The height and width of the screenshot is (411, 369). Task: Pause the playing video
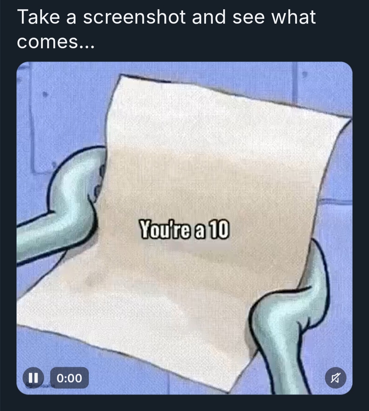pos(33,378)
